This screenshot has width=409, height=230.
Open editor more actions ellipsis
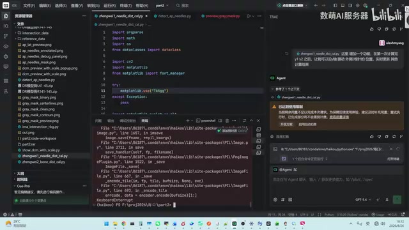click(x=259, y=16)
